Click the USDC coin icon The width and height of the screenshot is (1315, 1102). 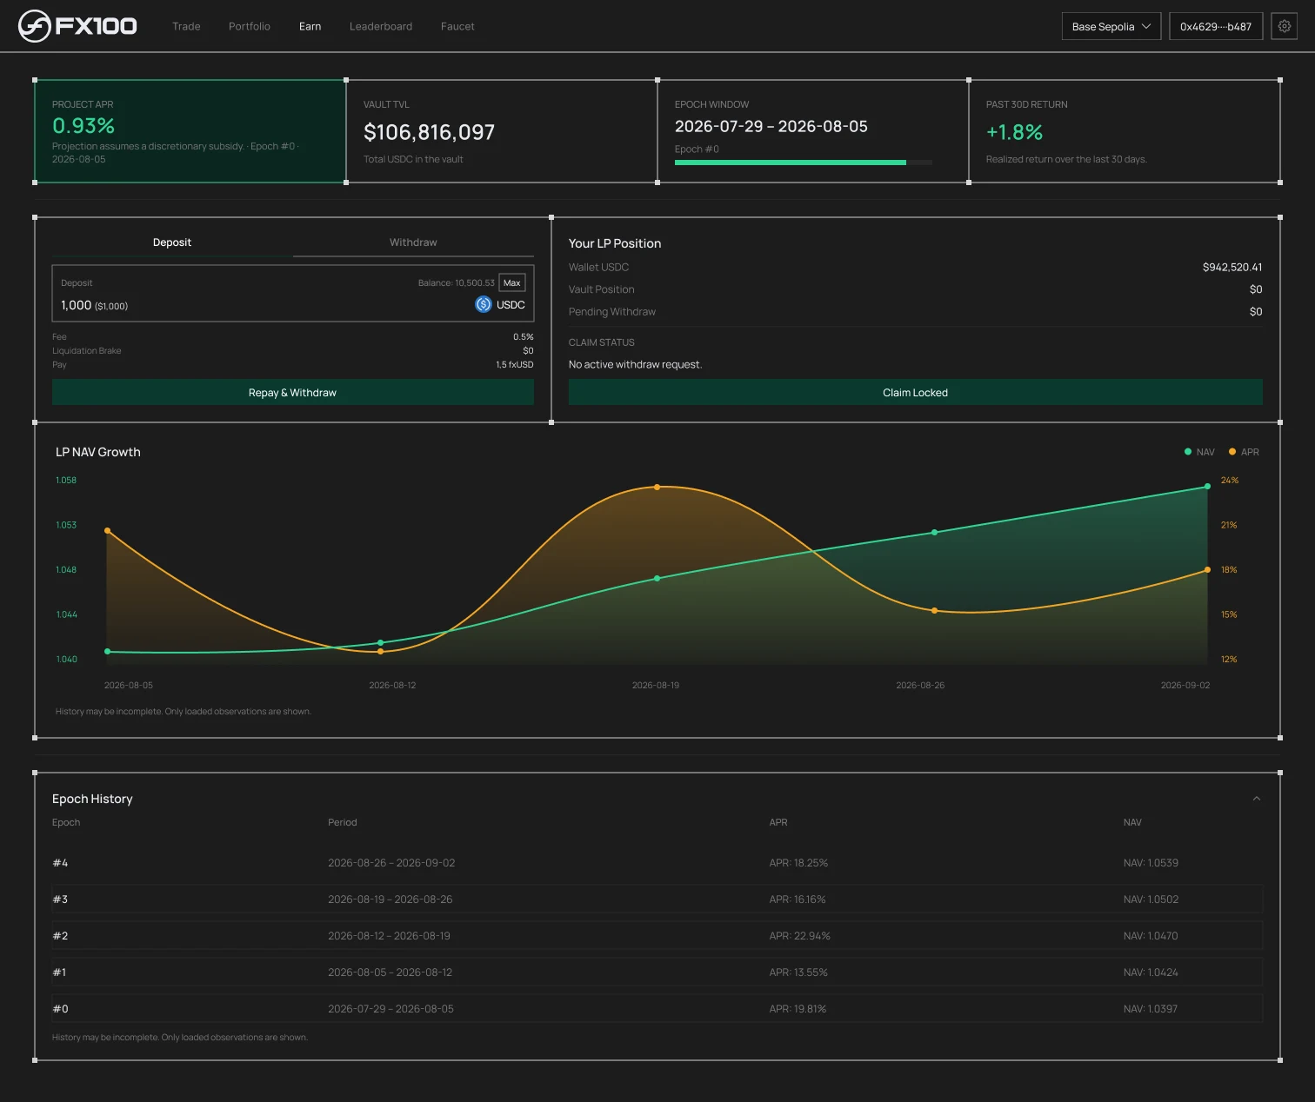484,304
